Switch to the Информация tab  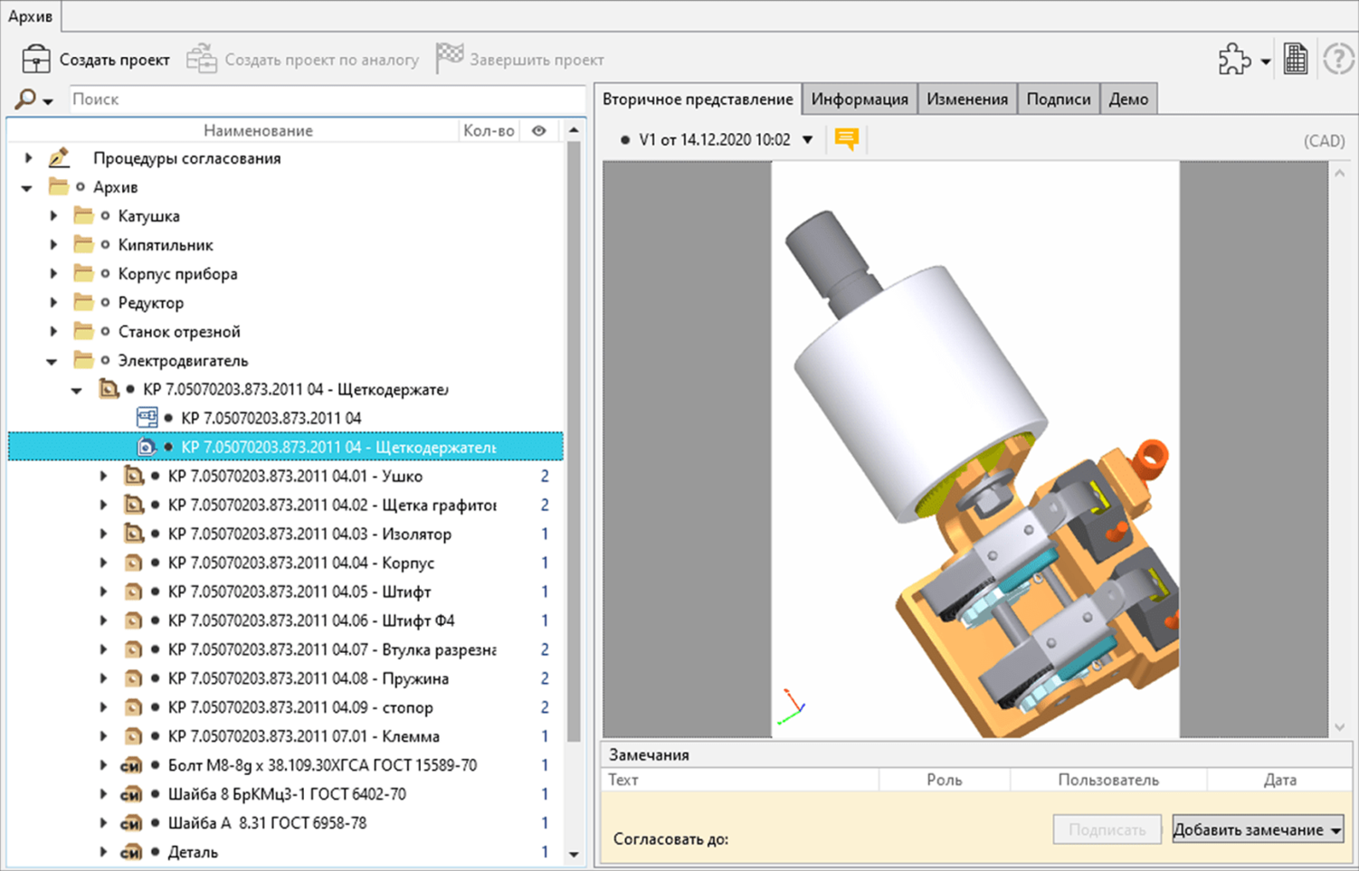[x=859, y=99]
